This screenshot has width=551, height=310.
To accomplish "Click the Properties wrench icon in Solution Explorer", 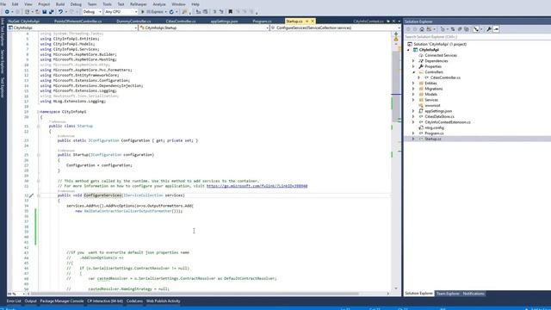I will [x=489, y=29].
